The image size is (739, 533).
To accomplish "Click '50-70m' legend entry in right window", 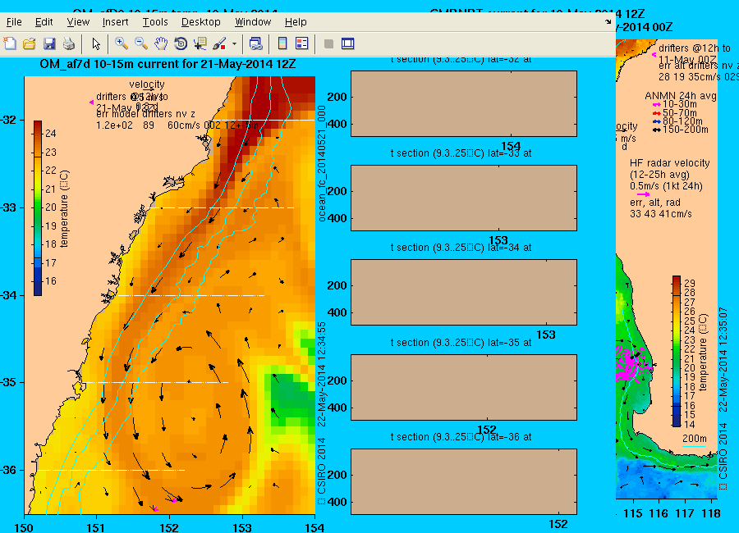I will click(x=680, y=112).
